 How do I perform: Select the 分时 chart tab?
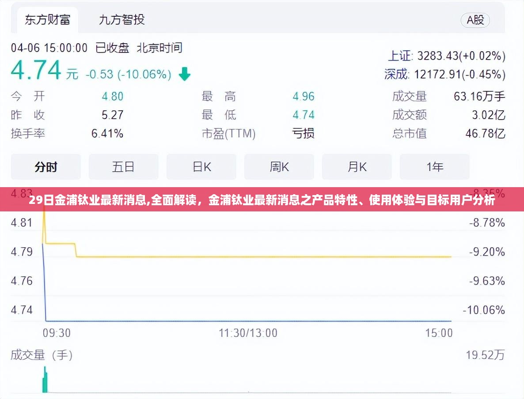[46, 167]
